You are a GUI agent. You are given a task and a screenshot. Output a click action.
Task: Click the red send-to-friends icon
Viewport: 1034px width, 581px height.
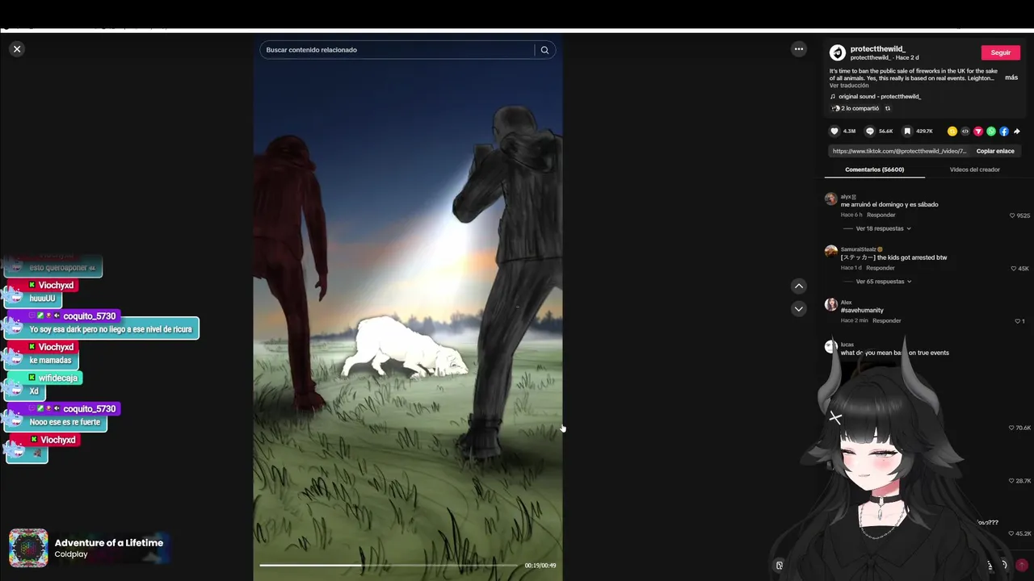pyautogui.click(x=978, y=131)
